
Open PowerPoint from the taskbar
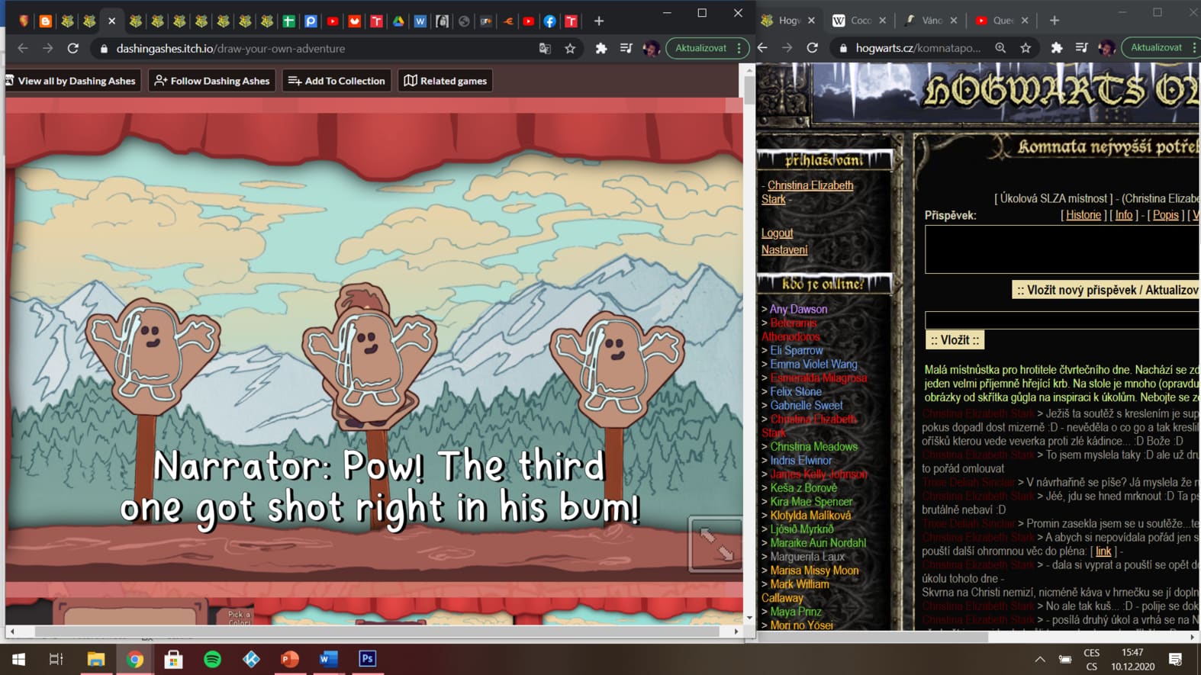(x=290, y=659)
